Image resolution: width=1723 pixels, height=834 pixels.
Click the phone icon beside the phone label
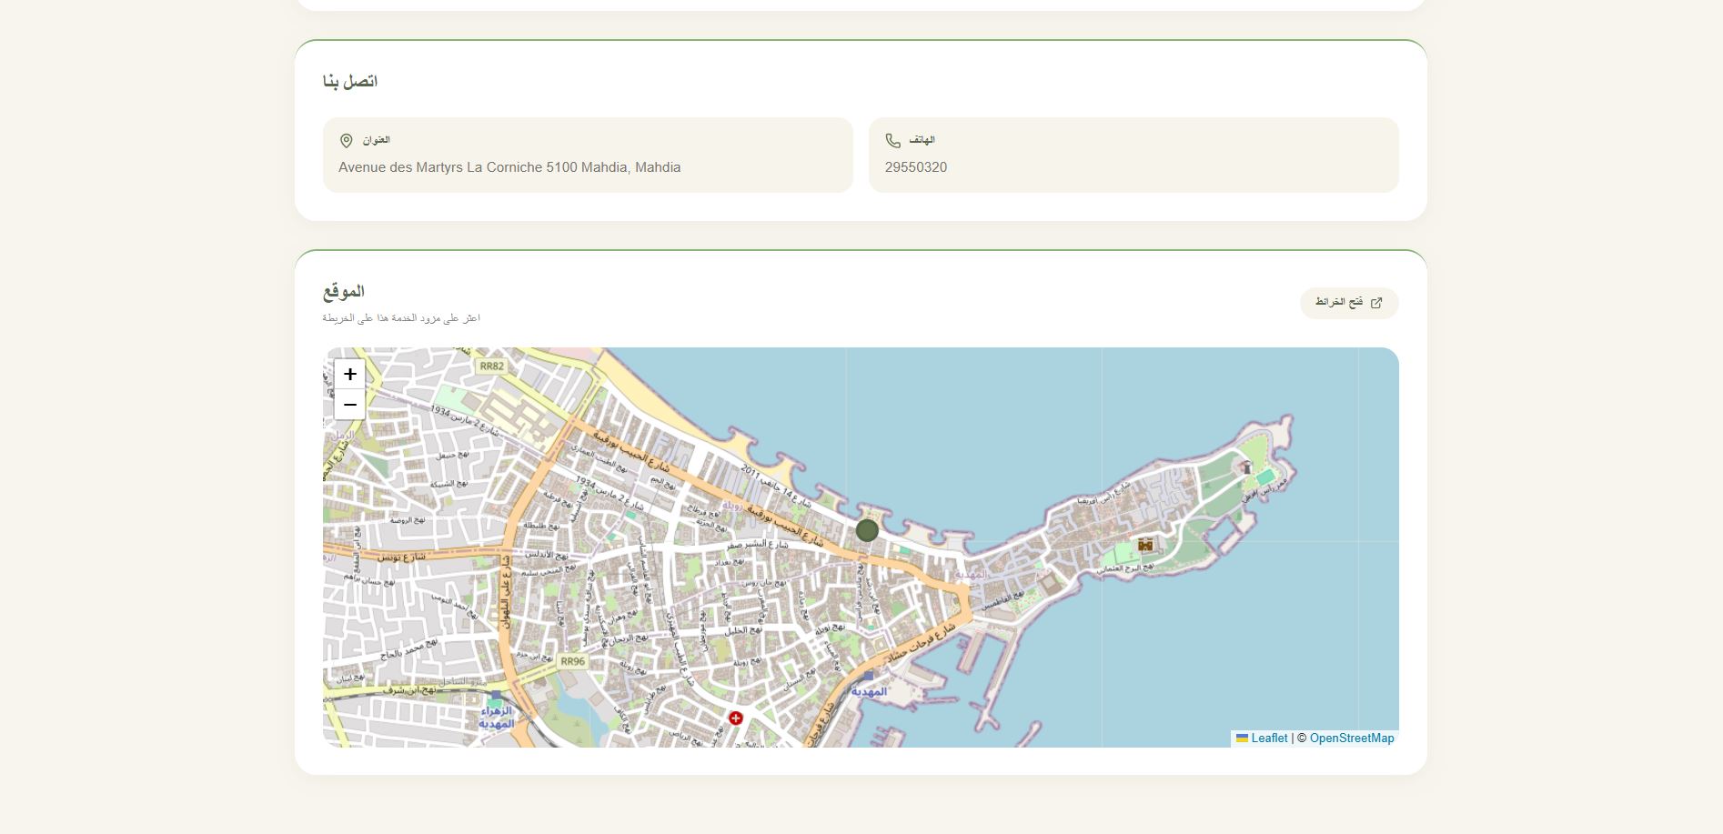click(892, 141)
